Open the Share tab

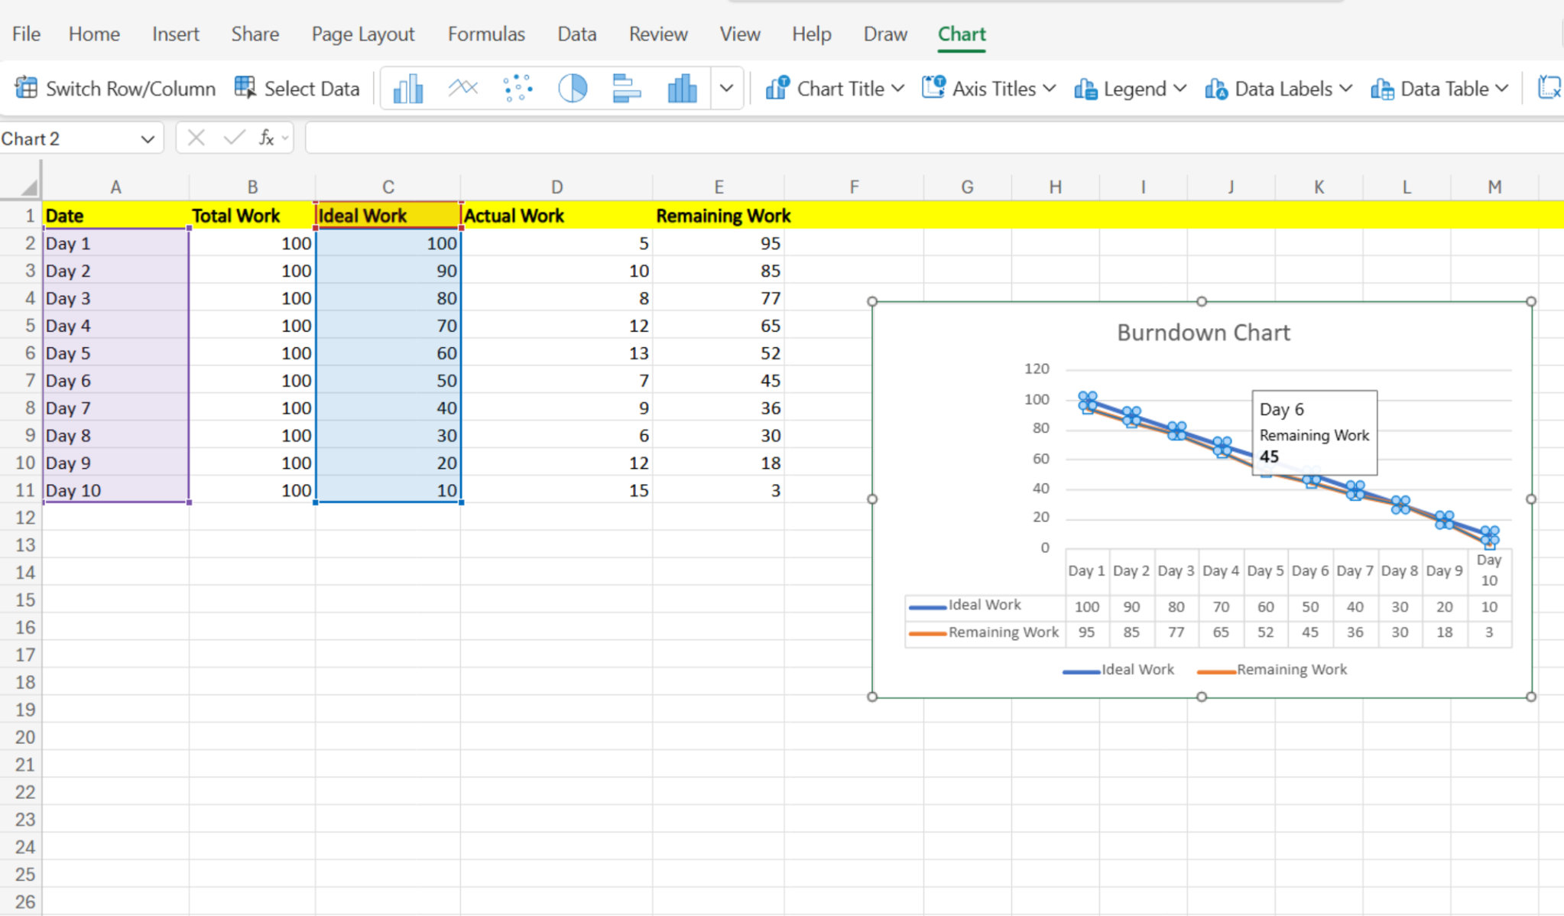pos(255,34)
